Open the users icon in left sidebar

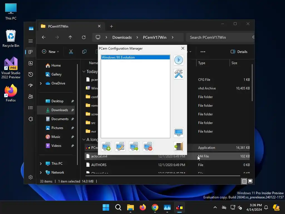31,97
